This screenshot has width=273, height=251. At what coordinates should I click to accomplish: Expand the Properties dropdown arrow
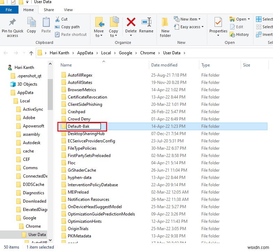218,36
